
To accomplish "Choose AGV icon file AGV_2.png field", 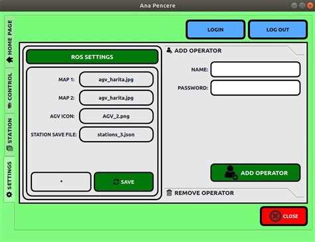I will pyautogui.click(x=116, y=116).
